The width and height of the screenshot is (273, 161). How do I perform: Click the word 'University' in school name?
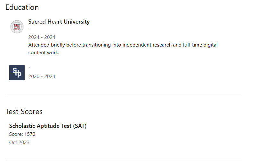[x=76, y=22]
